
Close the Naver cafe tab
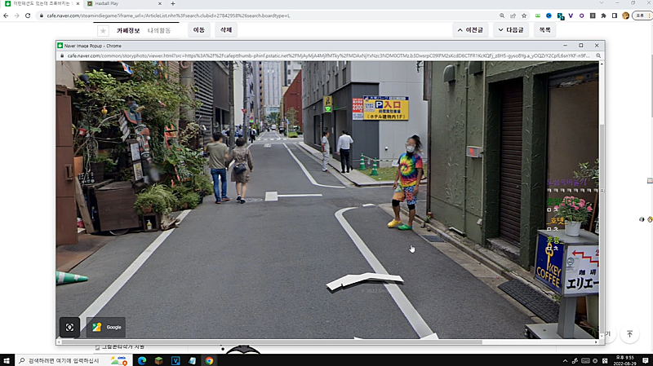pos(78,3)
